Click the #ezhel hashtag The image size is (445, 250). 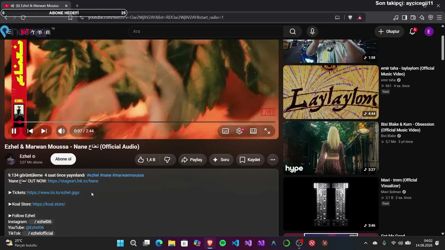(x=93, y=175)
